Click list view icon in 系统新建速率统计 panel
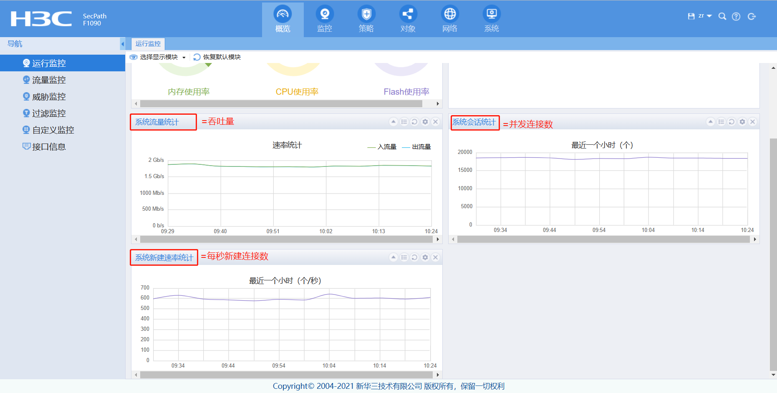Screen dimensions: 777x393 coord(404,257)
